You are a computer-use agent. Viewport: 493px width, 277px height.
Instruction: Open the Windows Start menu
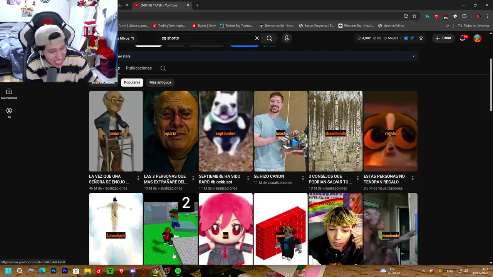tap(8, 271)
